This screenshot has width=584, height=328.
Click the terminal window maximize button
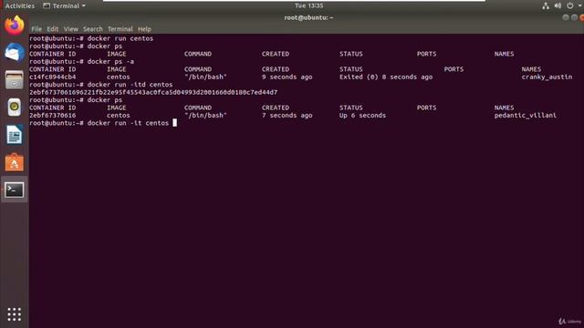(574, 17)
